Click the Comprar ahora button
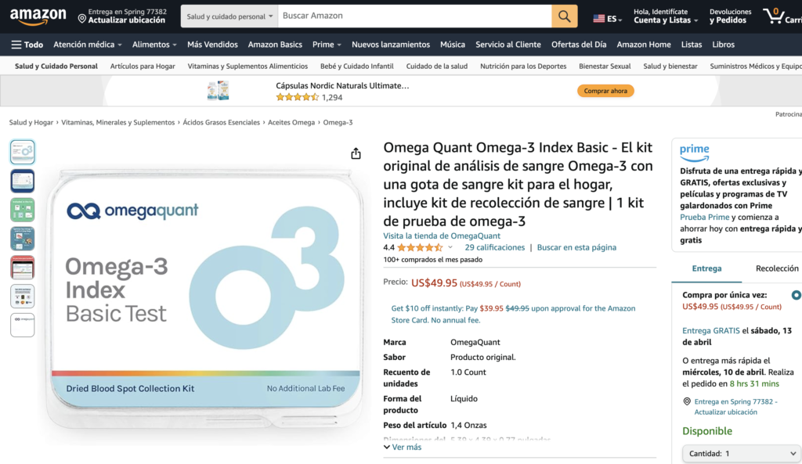 [x=605, y=91]
